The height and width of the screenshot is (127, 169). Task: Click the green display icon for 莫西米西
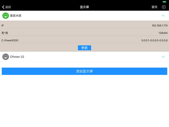pyautogui.click(x=6, y=16)
